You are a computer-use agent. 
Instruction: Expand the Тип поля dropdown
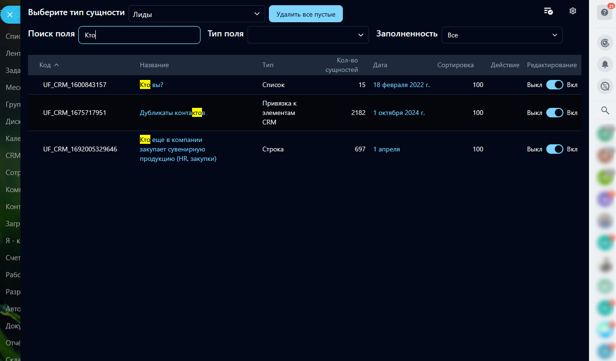(x=308, y=35)
